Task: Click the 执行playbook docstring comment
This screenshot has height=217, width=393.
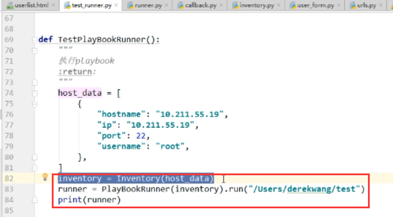Action: pos(87,61)
